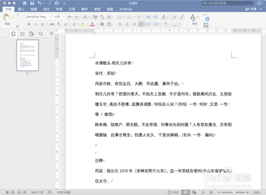
Task: Expand underline style dropdown arrow
Action: point(47,24)
